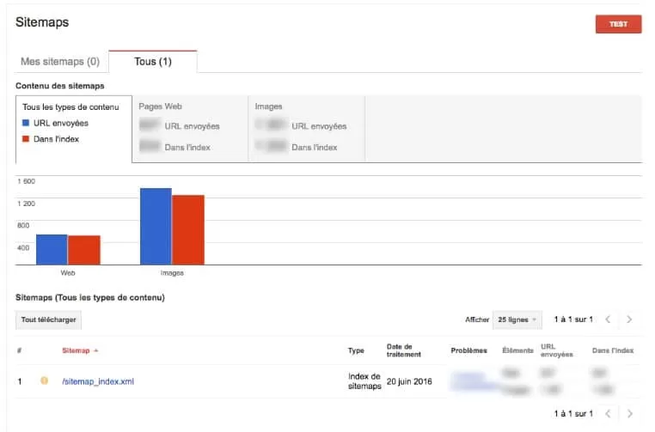Click the Type column header
Screen dimensions: 655x432
point(356,350)
